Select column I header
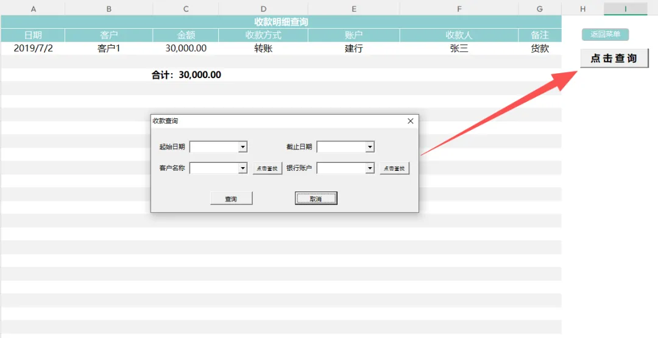 [625, 9]
